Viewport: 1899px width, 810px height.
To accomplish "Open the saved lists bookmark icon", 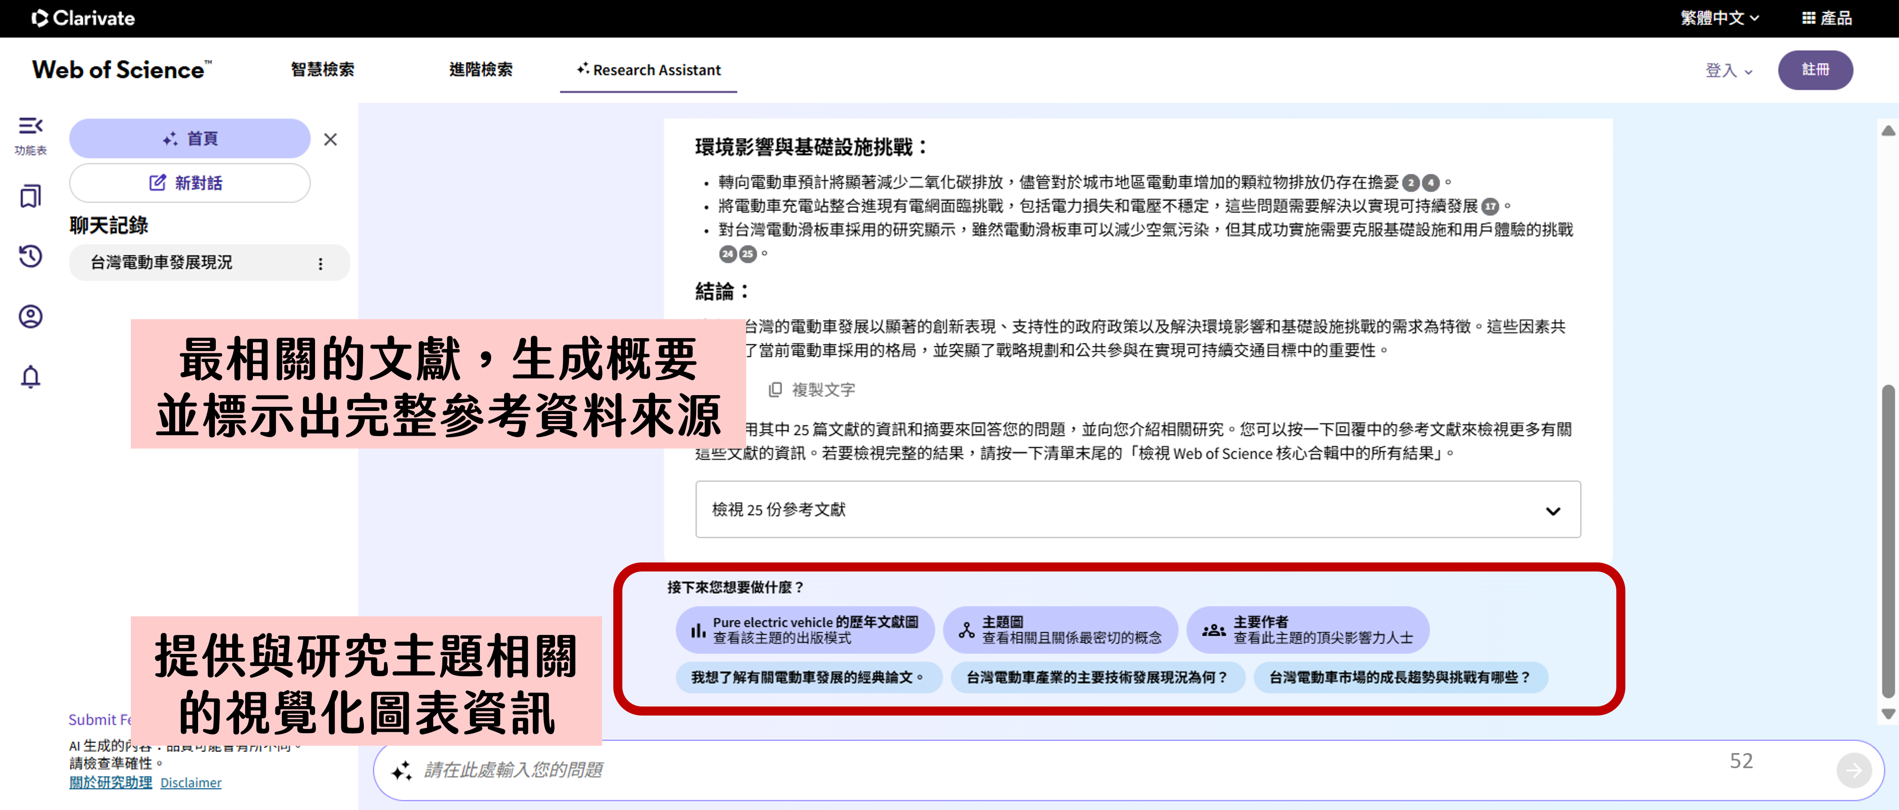I will [x=30, y=196].
